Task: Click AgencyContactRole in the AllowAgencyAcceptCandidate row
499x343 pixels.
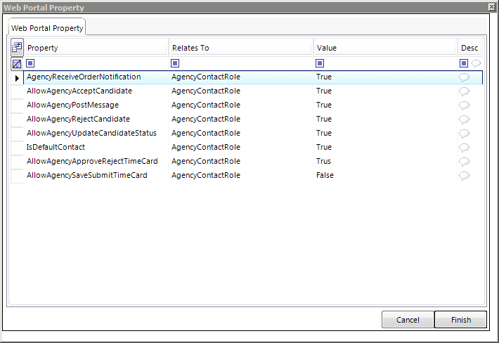Action: tap(206, 91)
